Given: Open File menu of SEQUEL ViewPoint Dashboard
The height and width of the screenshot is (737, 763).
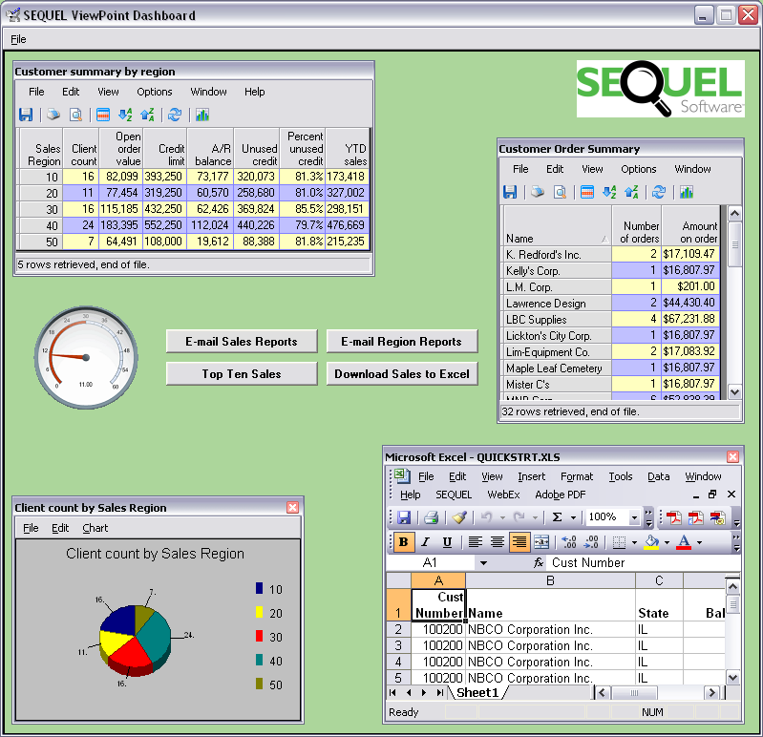Looking at the screenshot, I should (18, 39).
